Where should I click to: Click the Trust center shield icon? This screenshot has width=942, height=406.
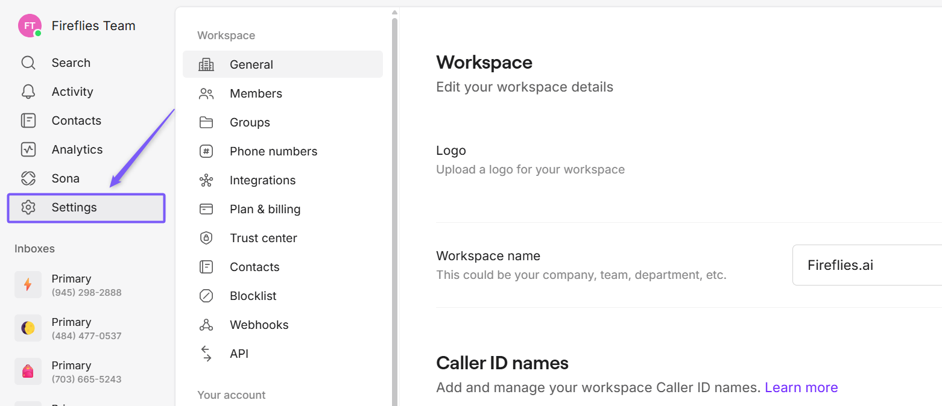click(x=206, y=238)
